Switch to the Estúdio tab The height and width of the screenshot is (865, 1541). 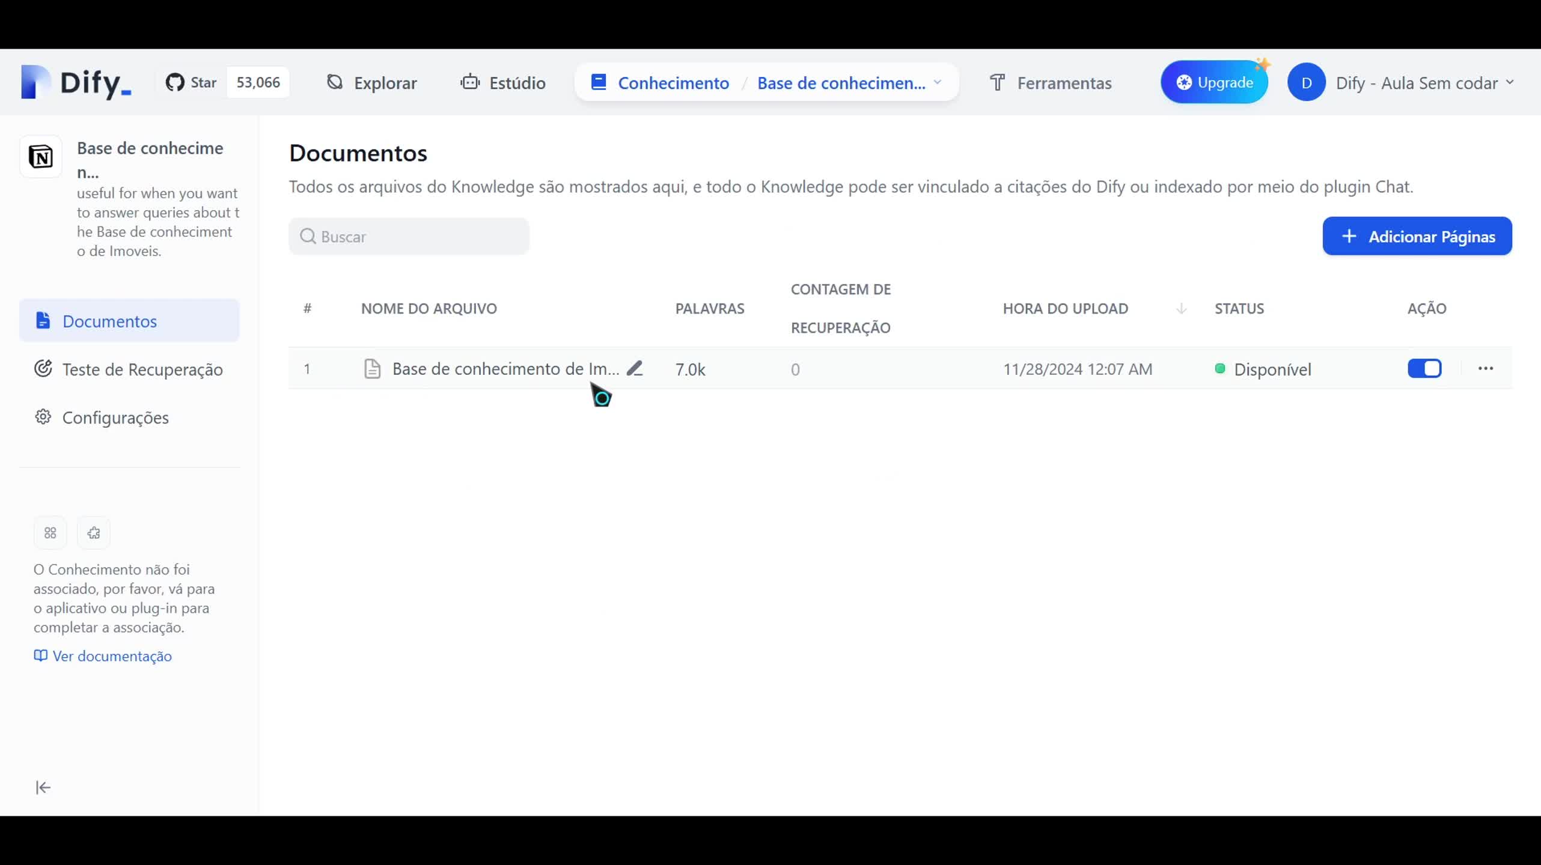coord(502,82)
